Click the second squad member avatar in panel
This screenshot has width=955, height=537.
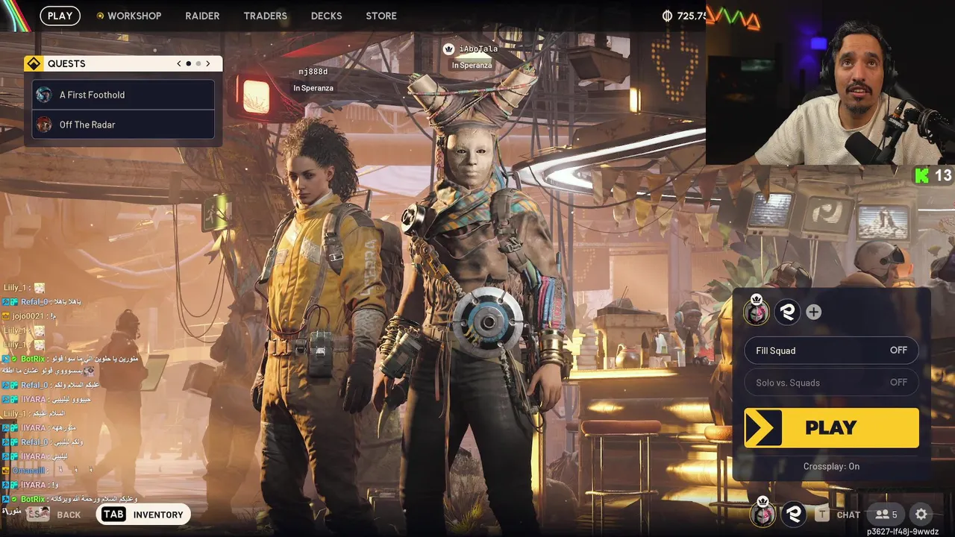[786, 312]
